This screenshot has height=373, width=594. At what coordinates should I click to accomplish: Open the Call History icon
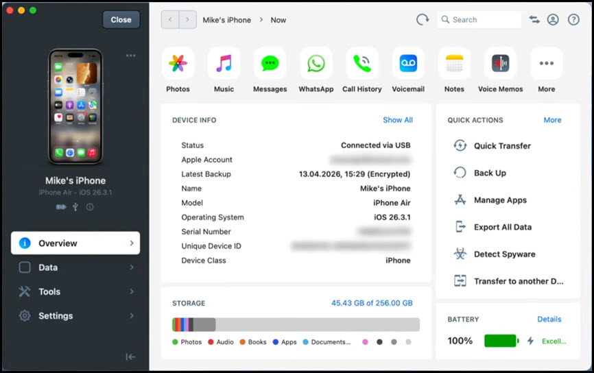pyautogui.click(x=362, y=63)
